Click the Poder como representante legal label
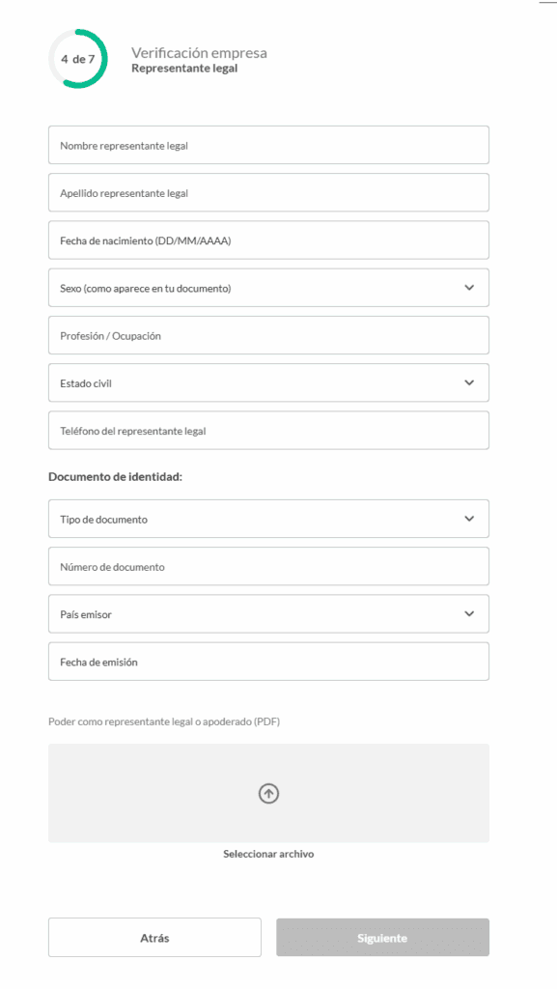 click(164, 722)
